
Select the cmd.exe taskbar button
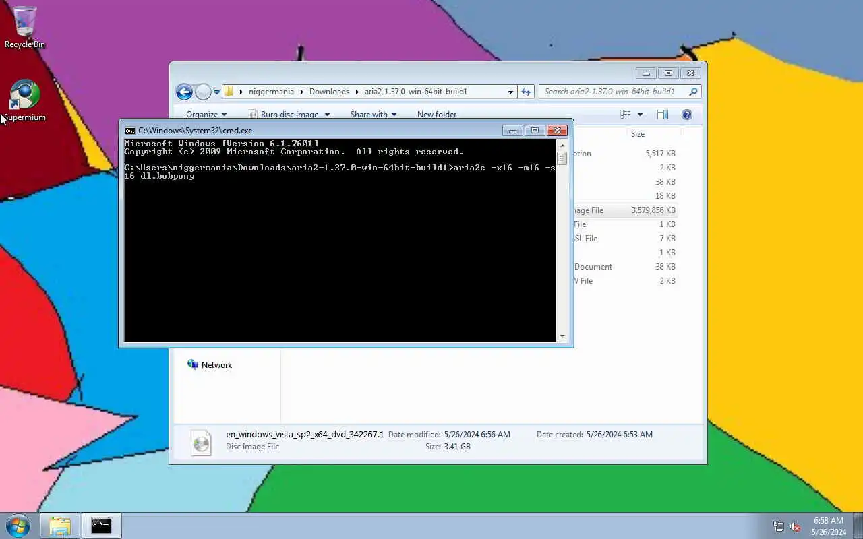(x=101, y=526)
